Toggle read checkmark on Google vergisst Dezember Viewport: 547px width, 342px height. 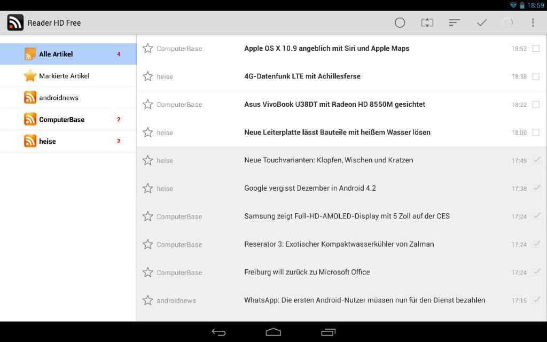(537, 188)
